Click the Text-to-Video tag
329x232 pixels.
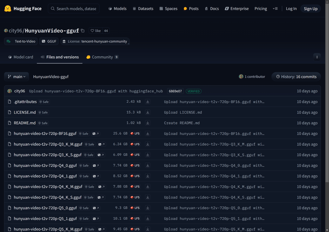[x=21, y=41]
